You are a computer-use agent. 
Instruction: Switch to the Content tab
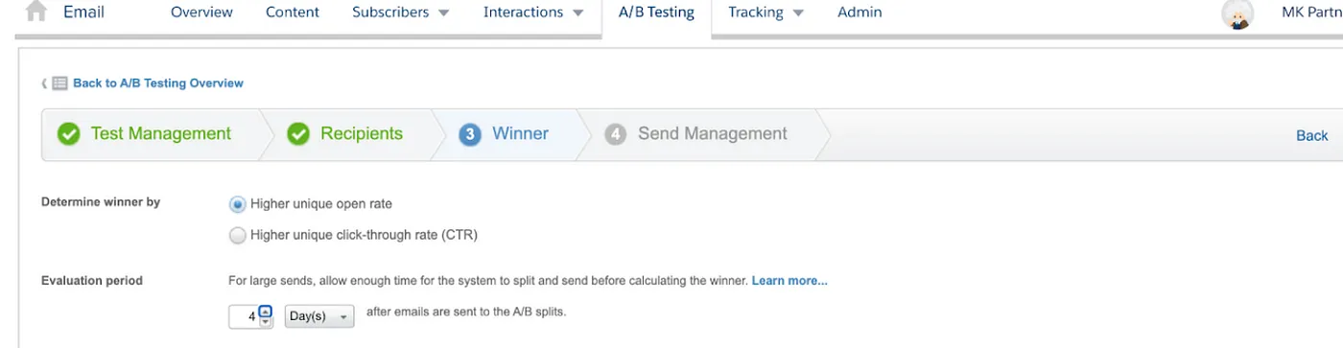[293, 12]
